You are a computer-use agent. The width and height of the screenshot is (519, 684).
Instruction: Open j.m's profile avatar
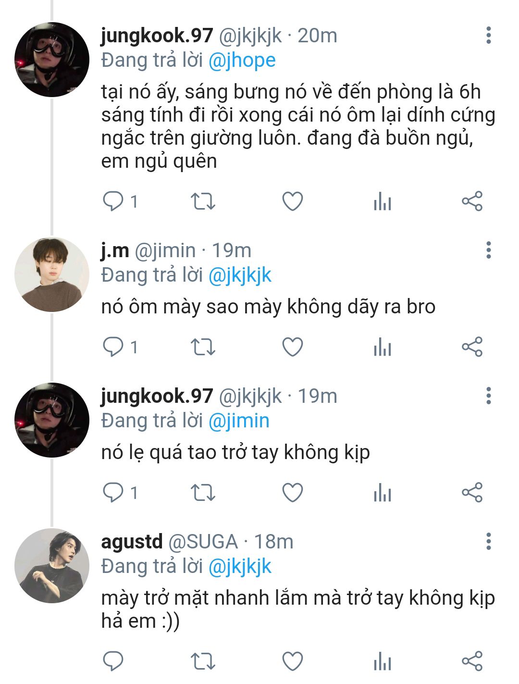52,274
